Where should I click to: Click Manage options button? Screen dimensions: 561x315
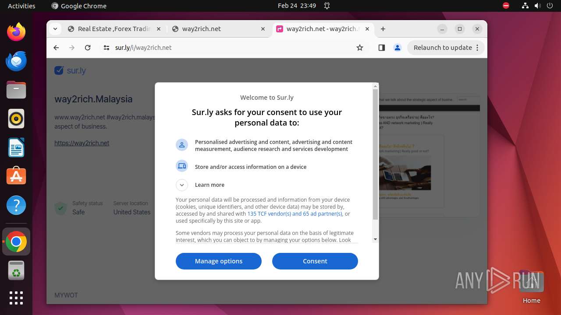(219, 261)
